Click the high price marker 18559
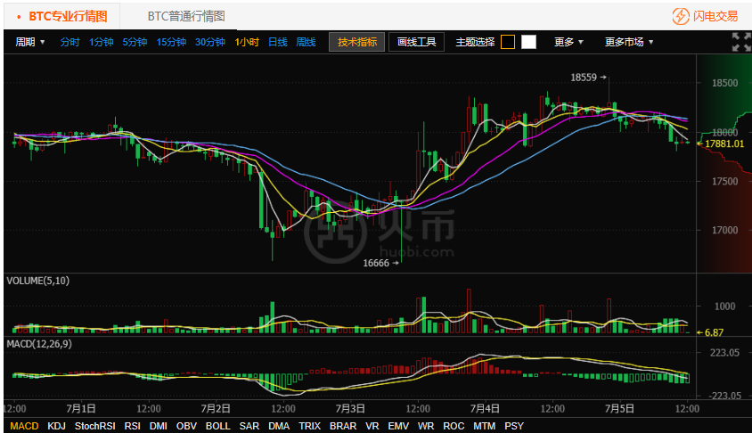This screenshot has width=752, height=433. pyautogui.click(x=584, y=78)
